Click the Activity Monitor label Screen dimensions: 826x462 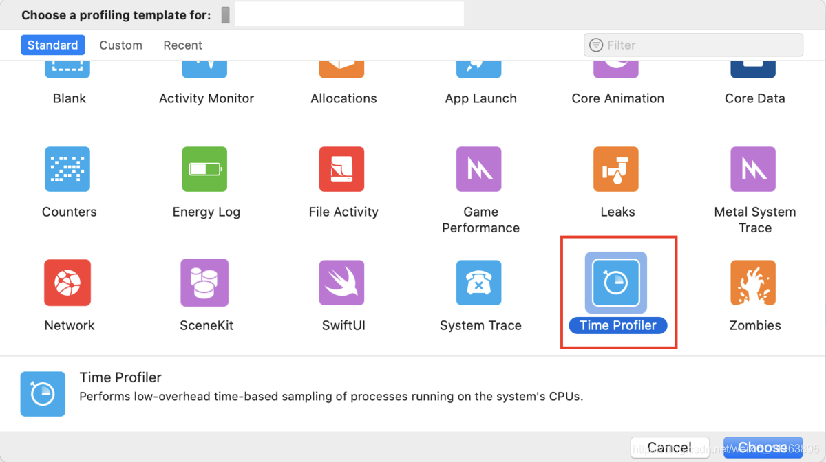206,98
